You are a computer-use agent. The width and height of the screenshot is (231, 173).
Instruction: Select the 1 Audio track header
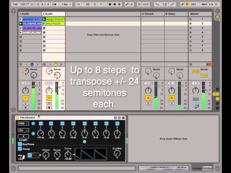click(30, 14)
